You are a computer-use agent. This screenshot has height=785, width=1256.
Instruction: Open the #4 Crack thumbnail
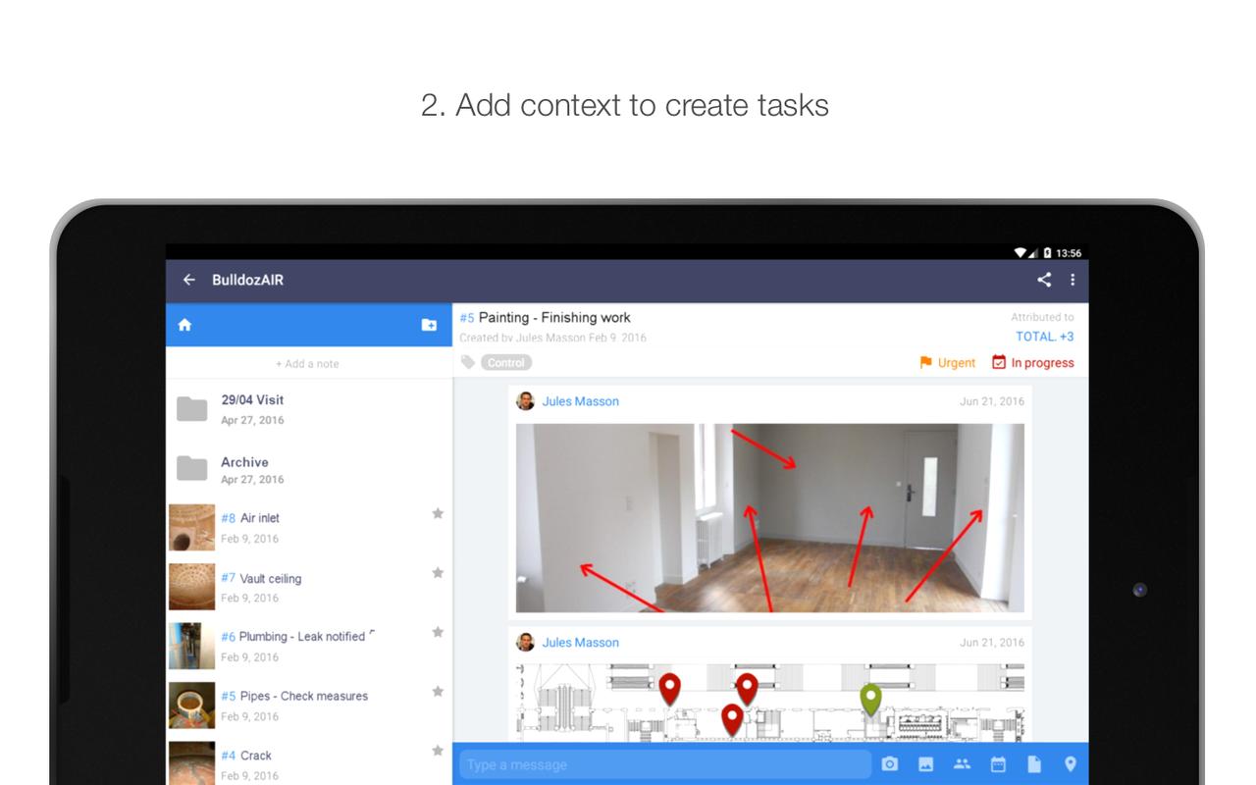pyautogui.click(x=191, y=762)
